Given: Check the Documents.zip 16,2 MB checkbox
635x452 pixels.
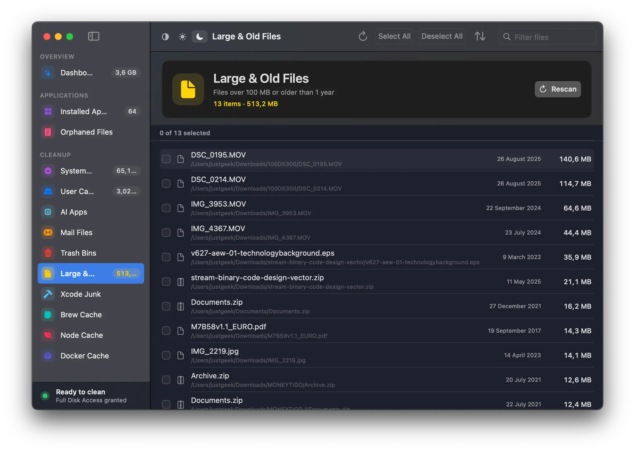Looking at the screenshot, I should click(x=166, y=306).
